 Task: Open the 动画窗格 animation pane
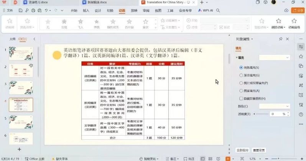click(294, 23)
